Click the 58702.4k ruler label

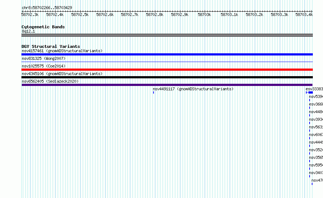click(55, 15)
